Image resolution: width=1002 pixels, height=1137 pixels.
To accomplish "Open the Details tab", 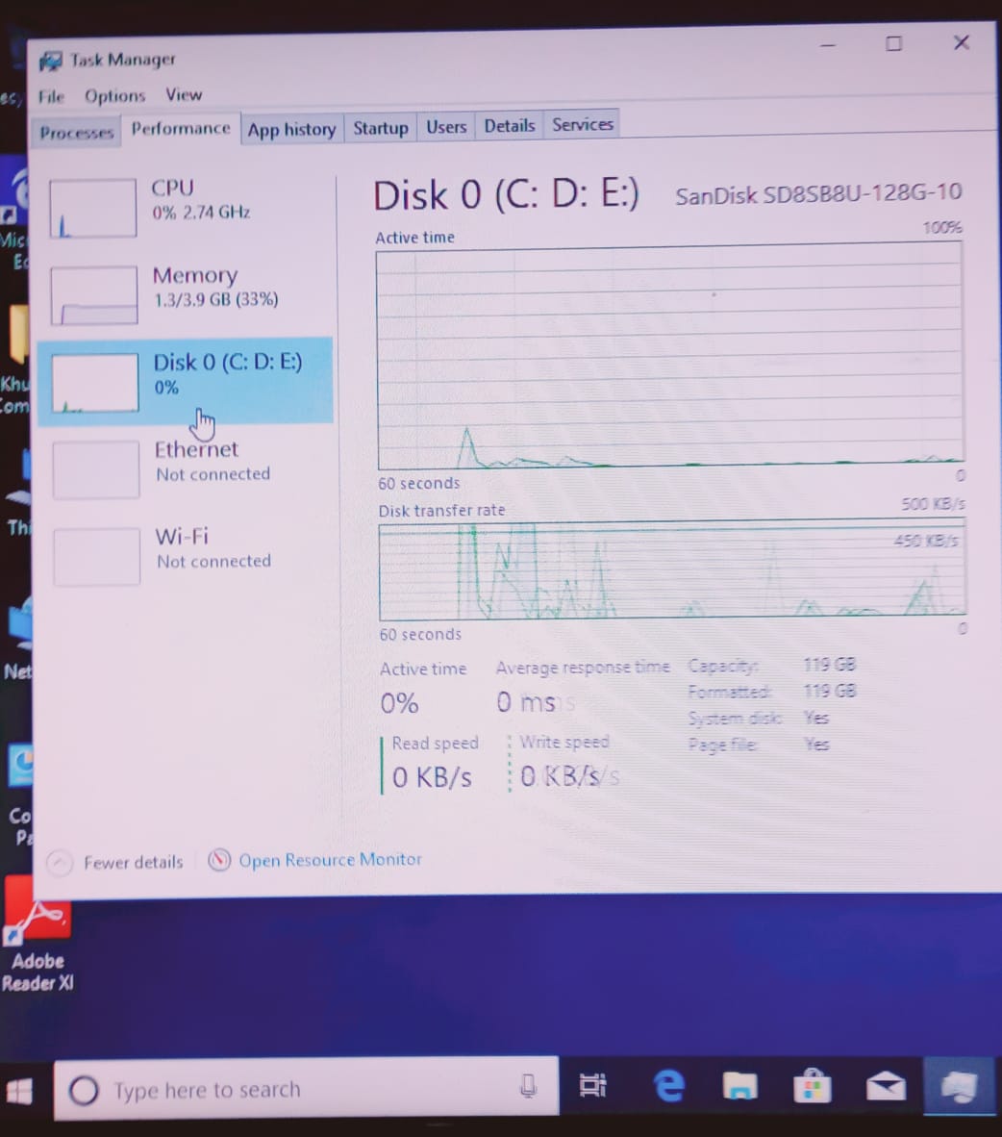I will [x=509, y=126].
